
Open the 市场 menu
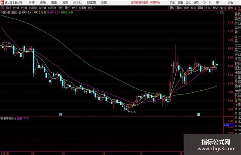[x=43, y=3]
